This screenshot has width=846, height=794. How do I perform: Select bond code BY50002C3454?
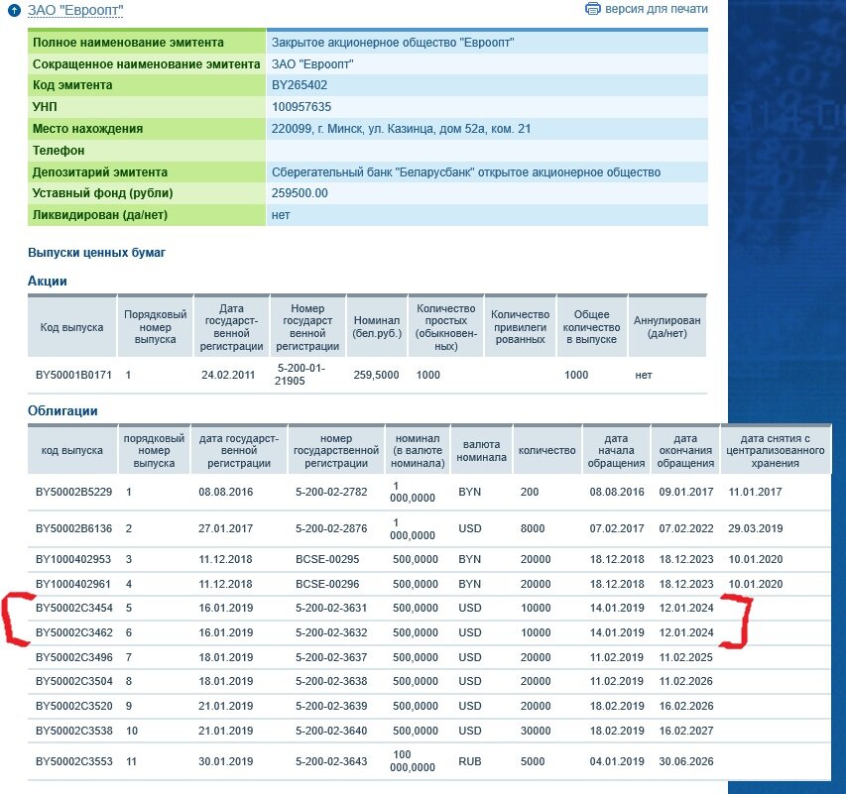[x=74, y=608]
